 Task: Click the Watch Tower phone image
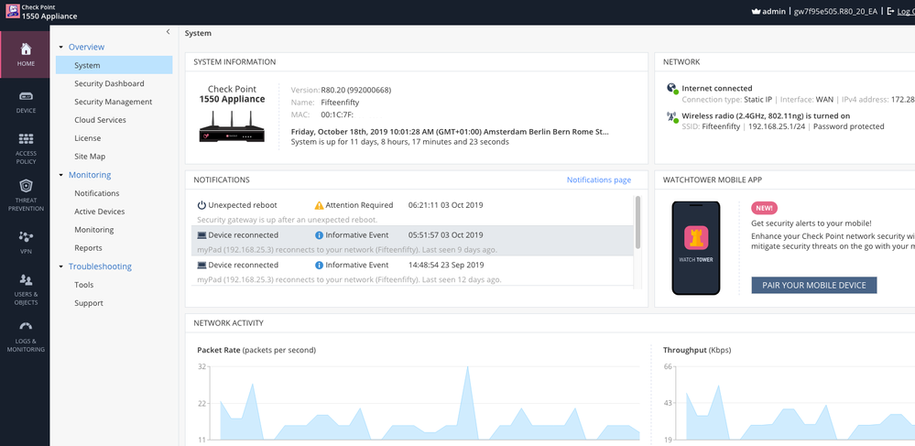click(695, 248)
